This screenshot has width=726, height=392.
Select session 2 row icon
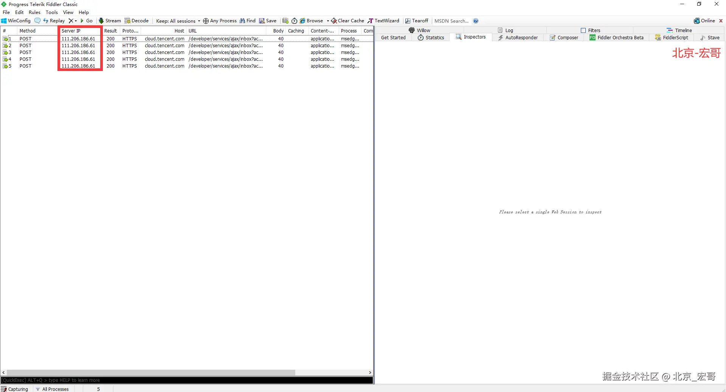6,45
